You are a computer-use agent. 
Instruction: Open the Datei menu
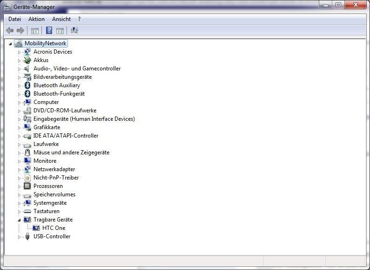(14, 19)
